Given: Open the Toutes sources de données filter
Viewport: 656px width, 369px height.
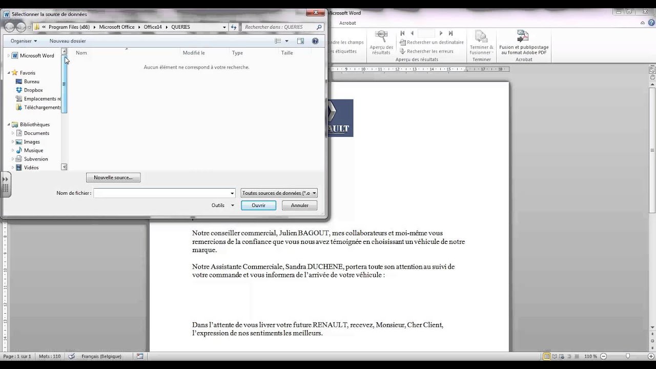Looking at the screenshot, I should (279, 193).
